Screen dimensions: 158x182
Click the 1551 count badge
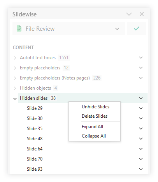tap(64, 58)
